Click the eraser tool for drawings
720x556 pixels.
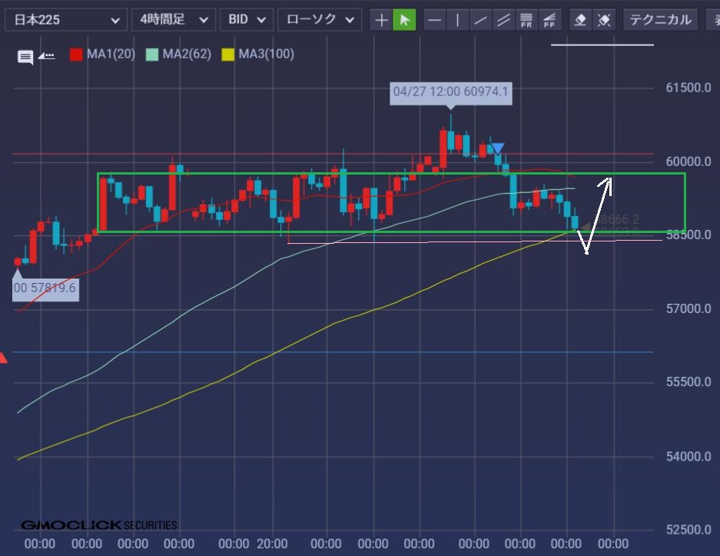tap(581, 20)
